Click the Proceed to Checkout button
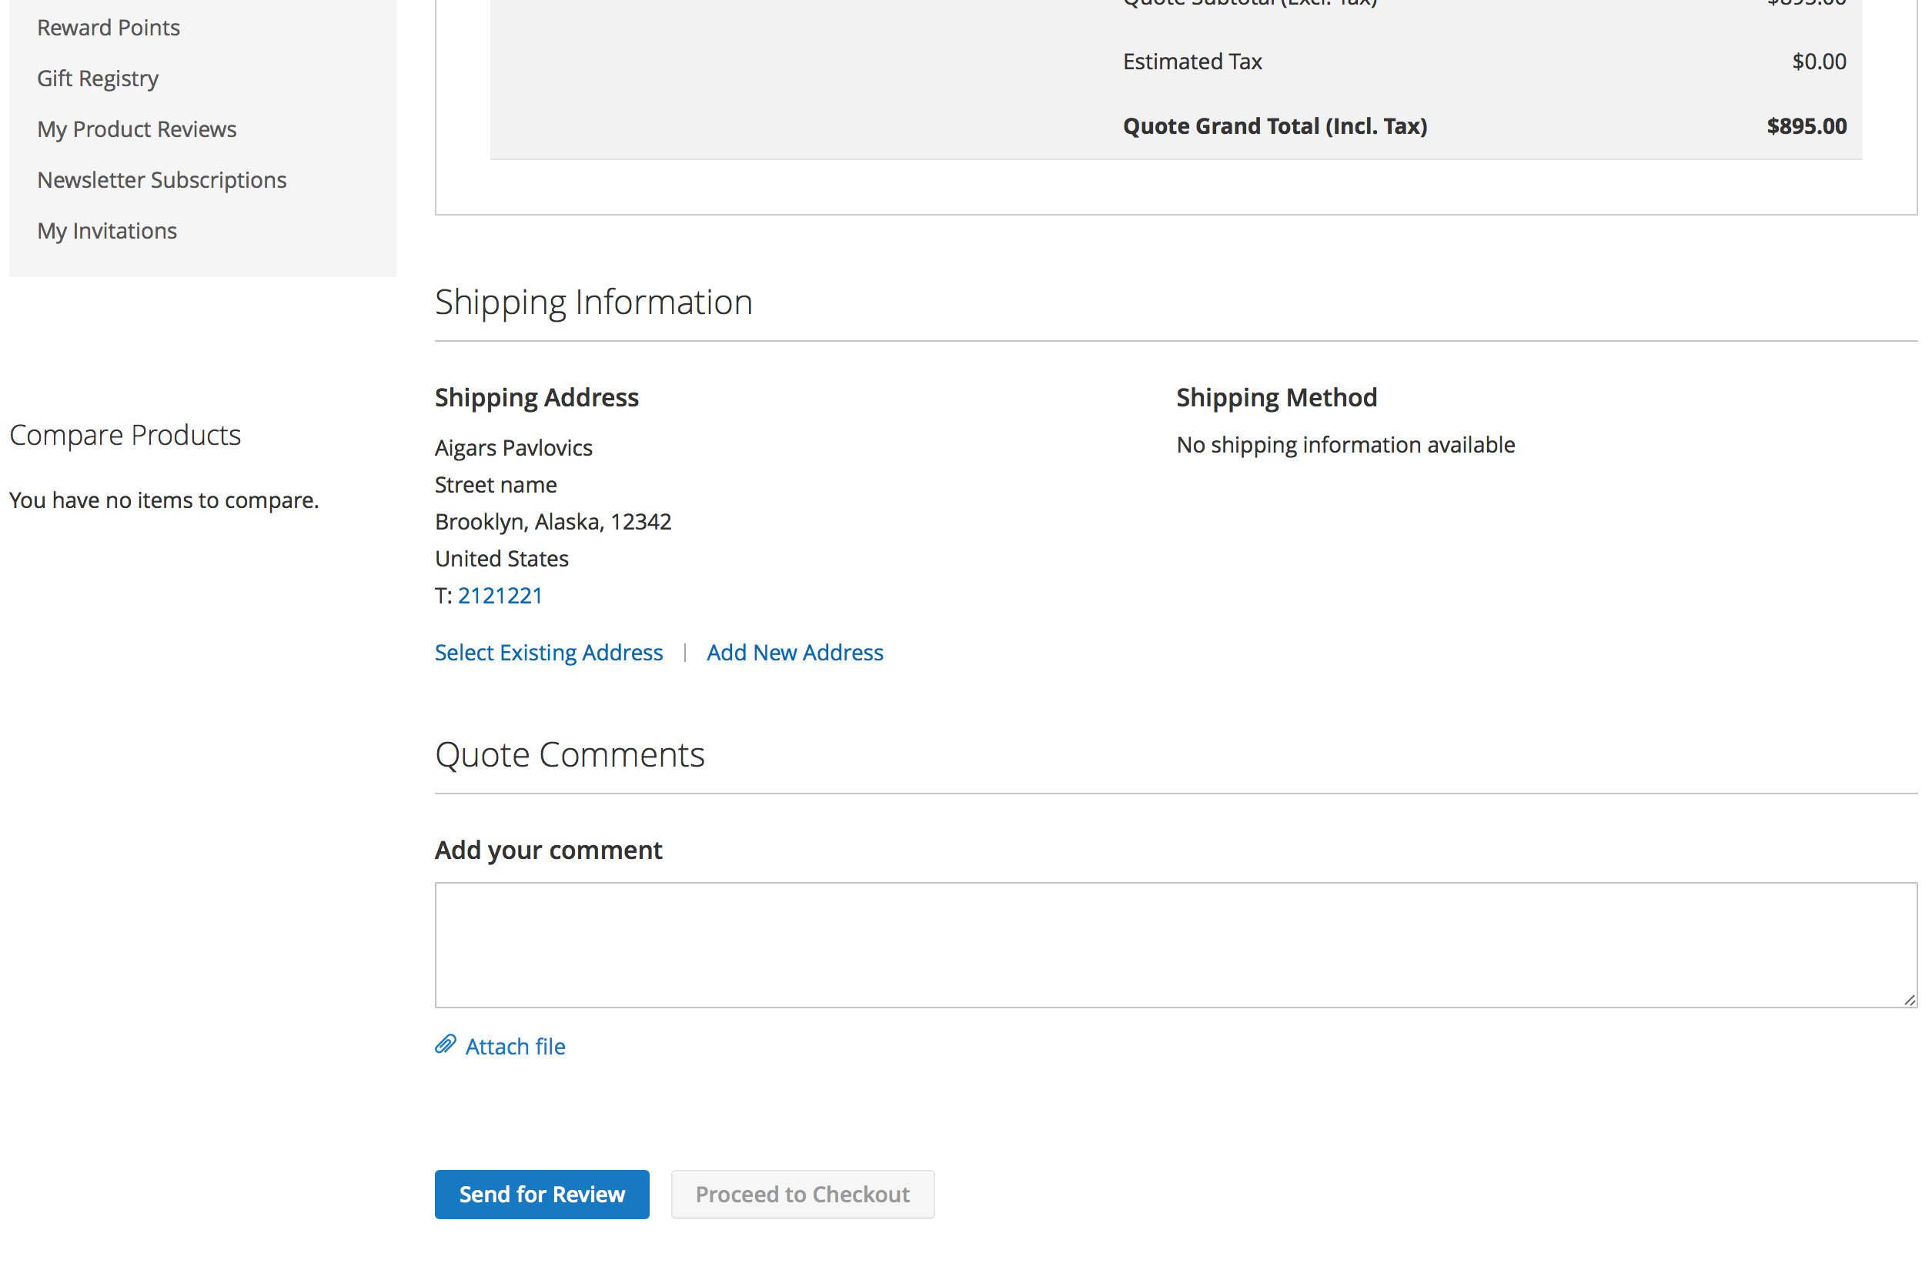This screenshot has height=1270, width=1932. coord(802,1195)
